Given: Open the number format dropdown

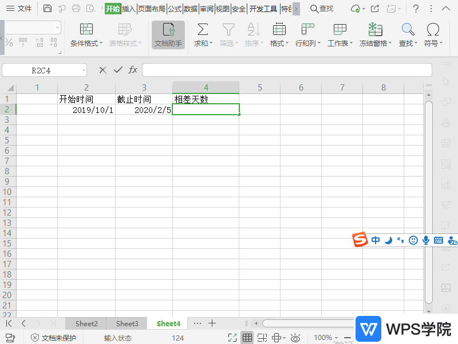Looking at the screenshot, I should pyautogui.click(x=57, y=28).
